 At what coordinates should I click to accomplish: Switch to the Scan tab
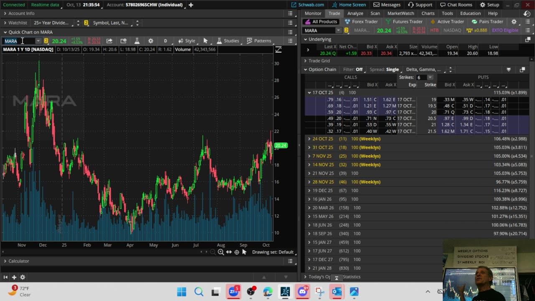tap(375, 13)
